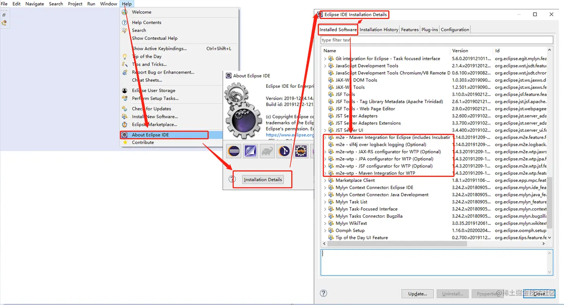This screenshot has height=305, width=564.
Task: Click the Tips and Tricks icon
Action: pos(125,64)
